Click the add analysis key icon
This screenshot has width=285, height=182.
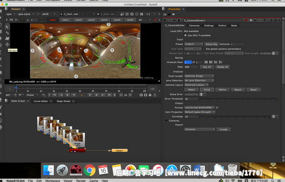[x=215, y=62]
